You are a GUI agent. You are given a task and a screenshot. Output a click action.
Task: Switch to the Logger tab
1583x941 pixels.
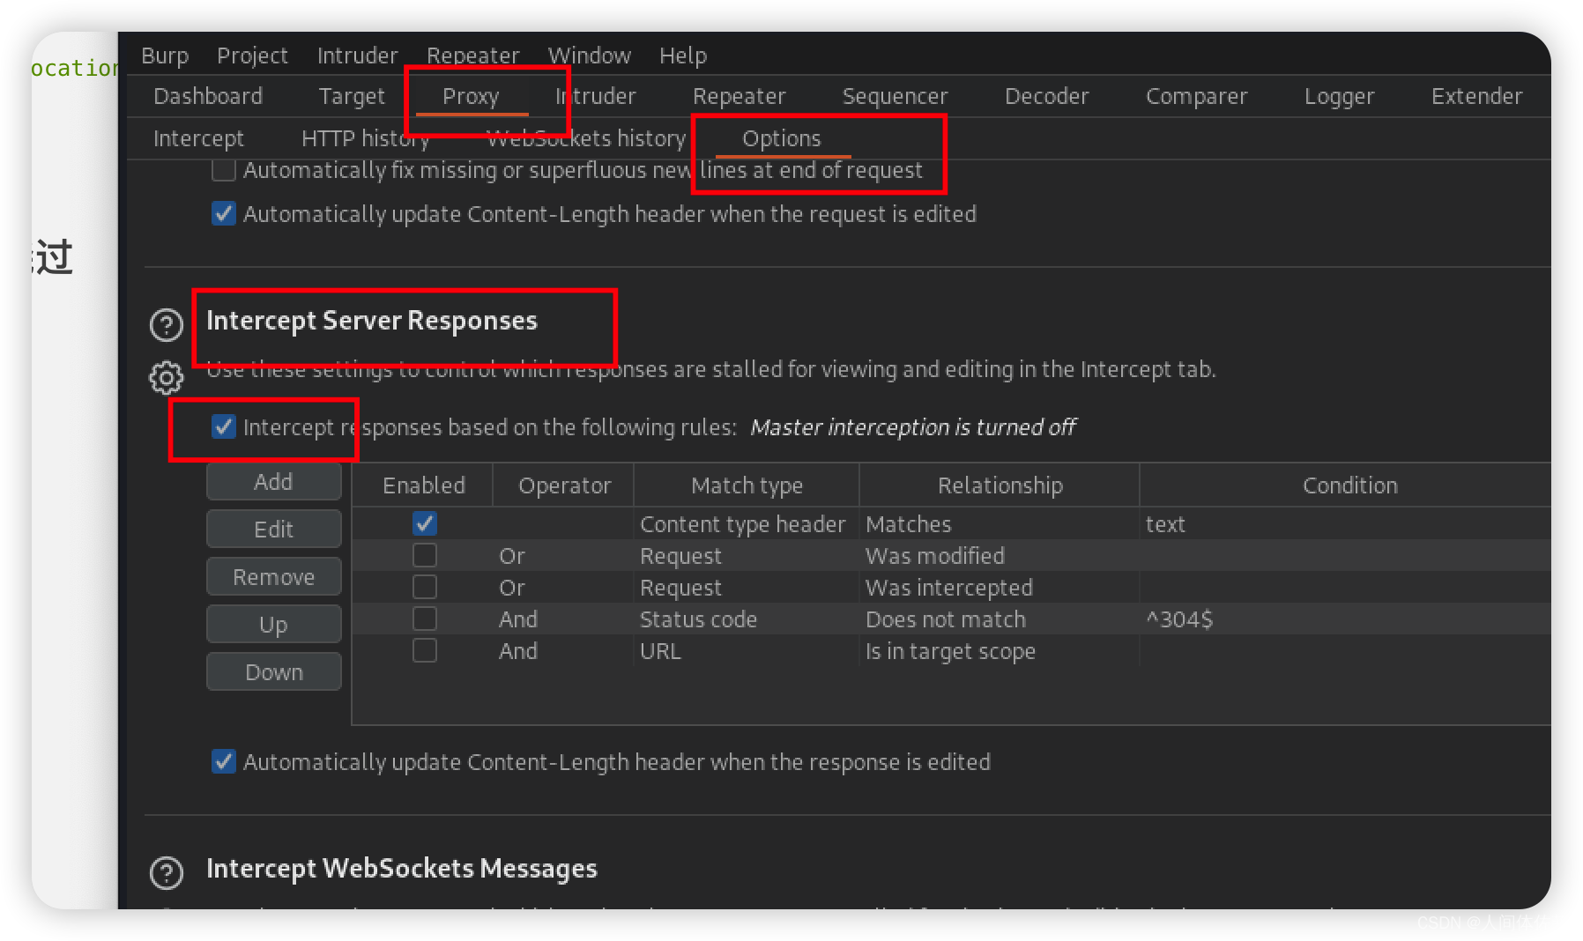[x=1339, y=96]
